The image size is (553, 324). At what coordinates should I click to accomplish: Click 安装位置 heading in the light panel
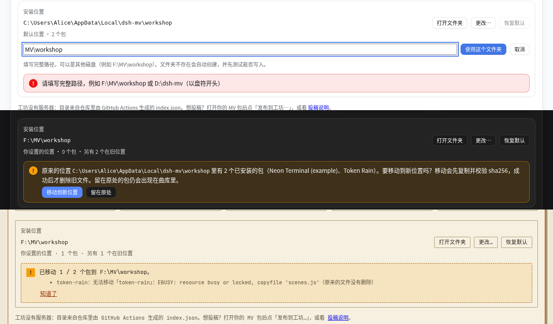pos(34,12)
